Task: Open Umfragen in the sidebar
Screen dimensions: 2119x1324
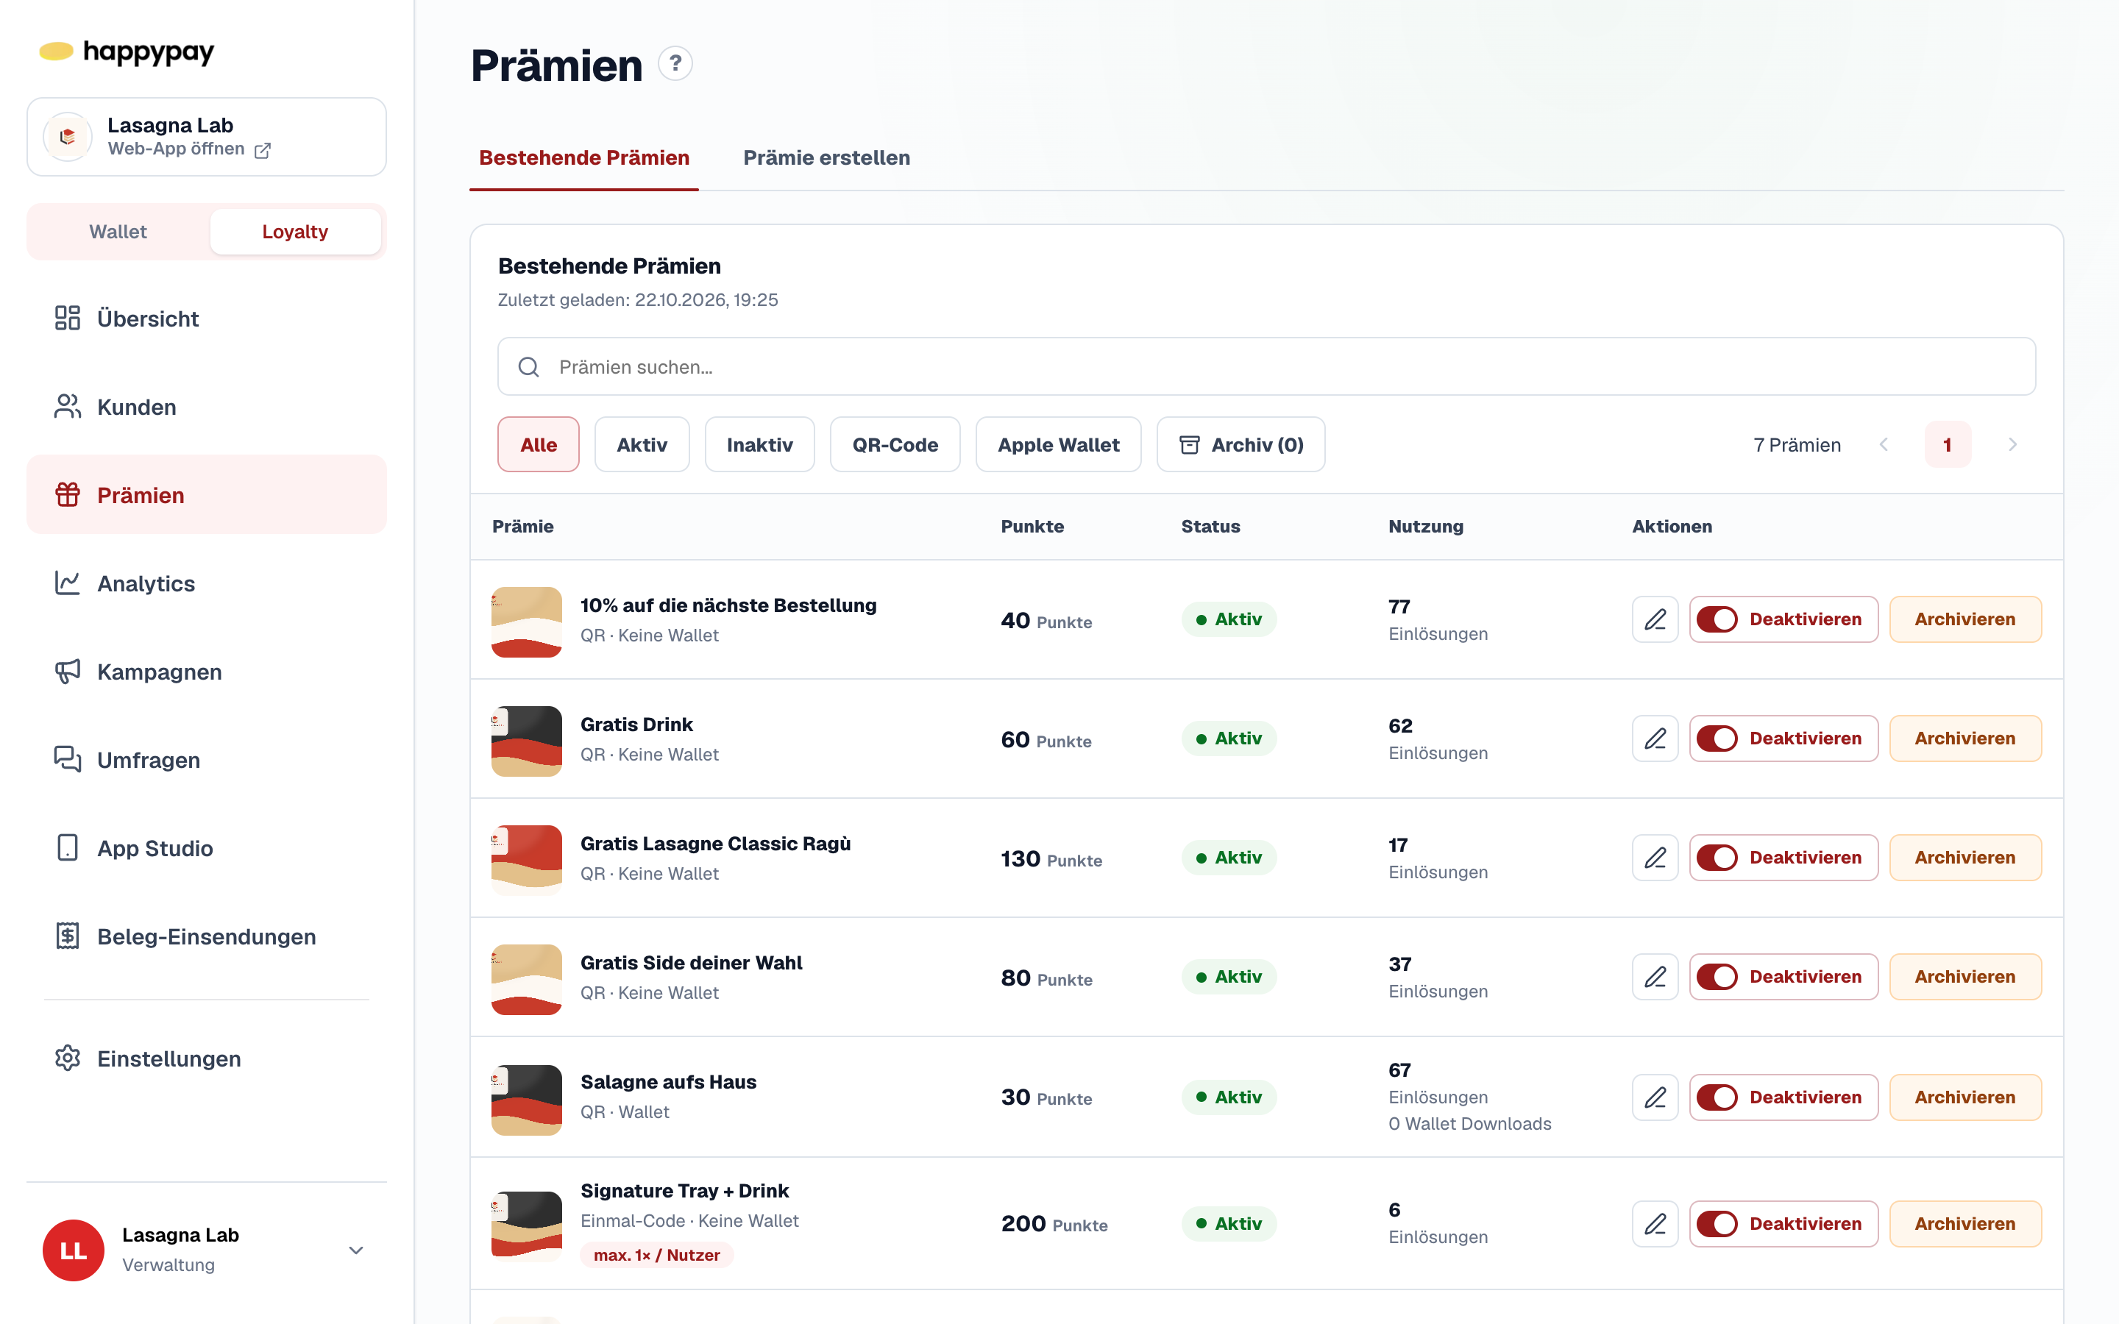Action: (x=207, y=759)
